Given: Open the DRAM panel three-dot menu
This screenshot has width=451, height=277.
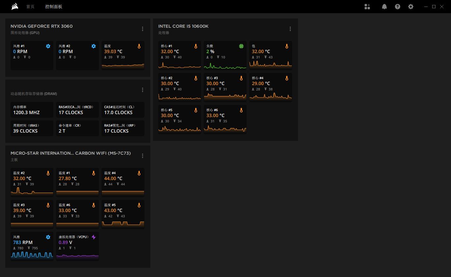Looking at the screenshot, I should click(x=142, y=90).
